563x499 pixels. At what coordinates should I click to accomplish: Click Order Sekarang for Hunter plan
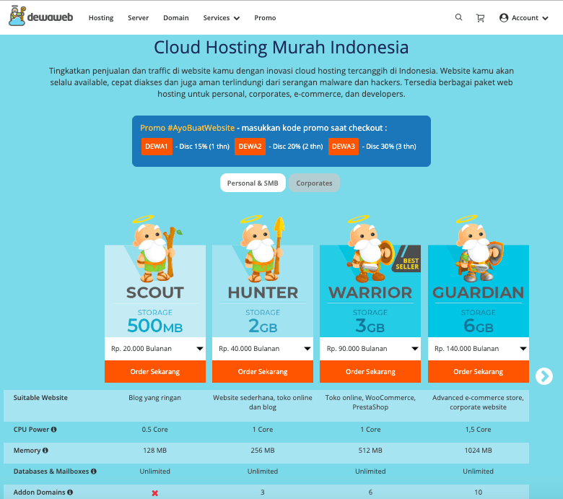coord(263,371)
